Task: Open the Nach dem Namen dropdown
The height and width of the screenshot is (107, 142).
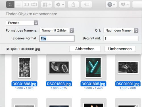Action: pos(121,31)
